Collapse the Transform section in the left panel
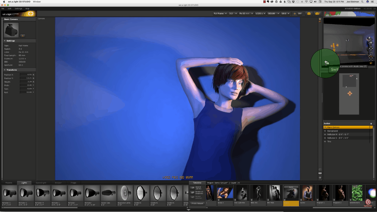This screenshot has width=377, height=212. [x=5, y=70]
